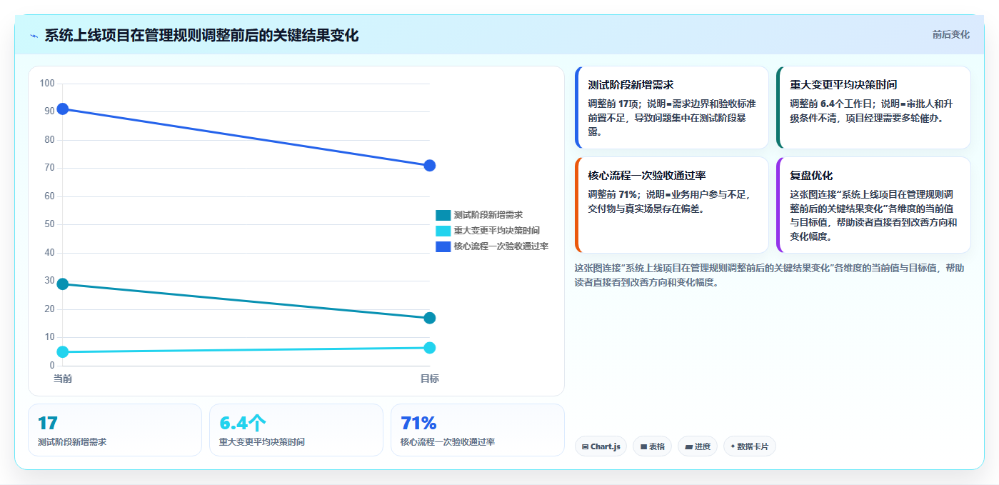The width and height of the screenshot is (999, 485).
Task: Click the lightning icon beside the title
Action: point(34,36)
